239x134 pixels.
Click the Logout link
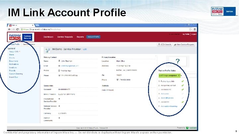click(194, 34)
